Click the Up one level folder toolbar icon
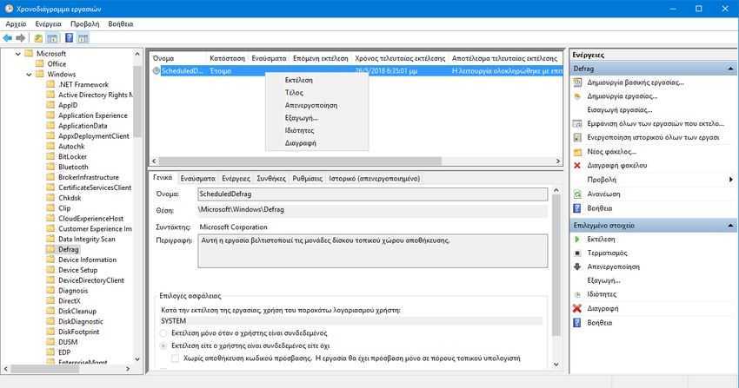Screen dimensions: 739x388 (x=38, y=38)
